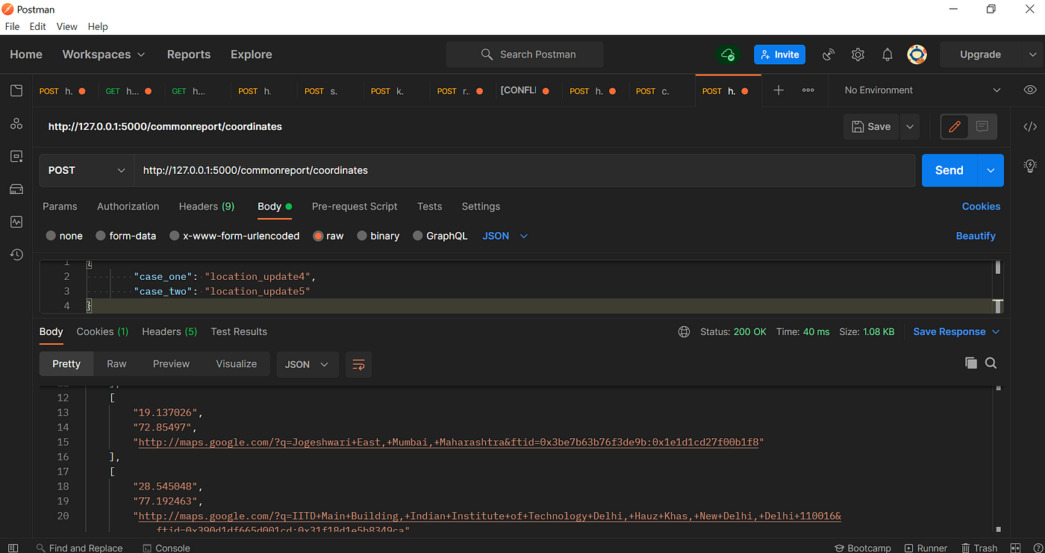The width and height of the screenshot is (1045, 553).
Task: Open Collections in the left sidebar
Action: coord(16,90)
